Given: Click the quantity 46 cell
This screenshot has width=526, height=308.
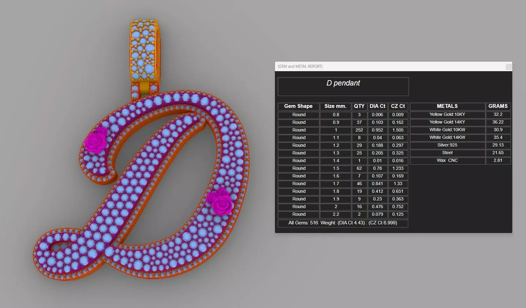Looking at the screenshot, I should tap(359, 184).
